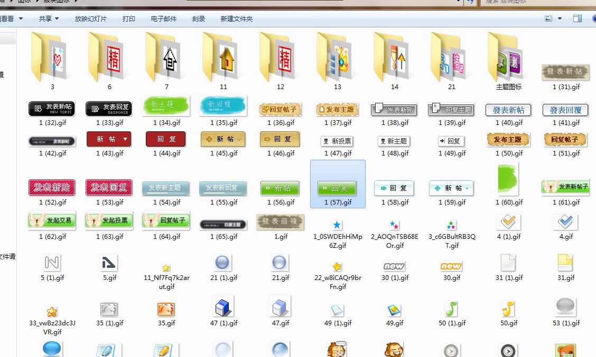The width and height of the screenshot is (596, 357).
Task: Select the 11_Nf7Fq7k2arut.gif small star icon
Action: (166, 268)
